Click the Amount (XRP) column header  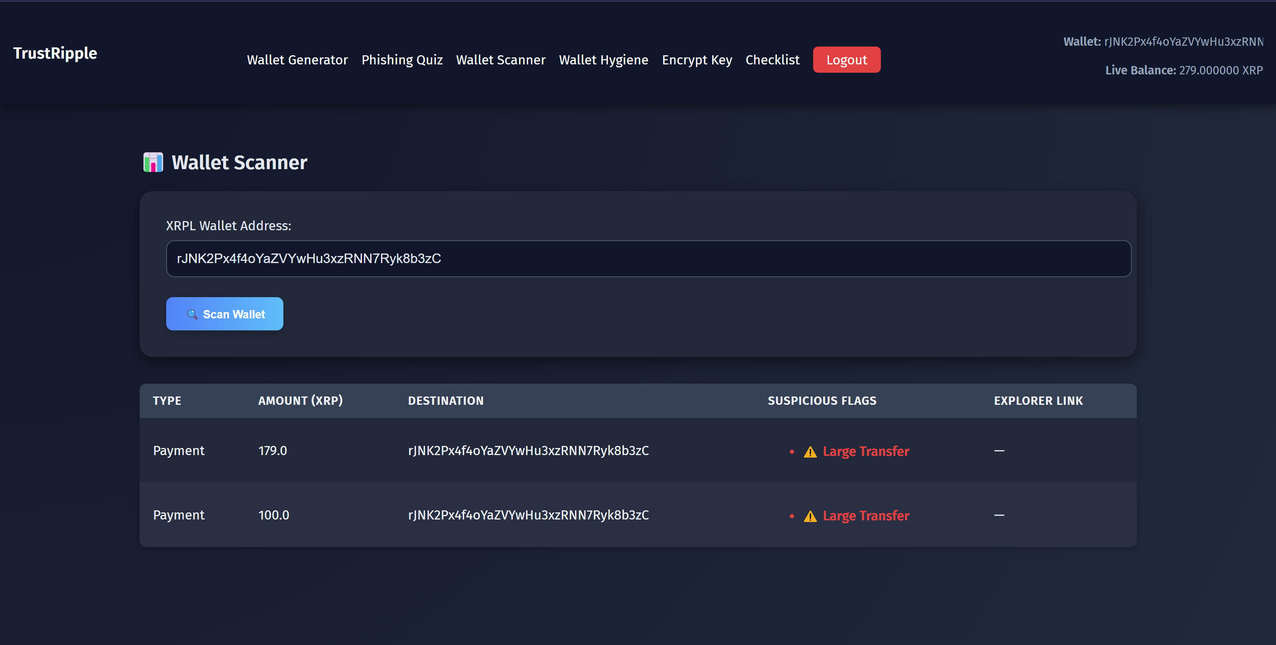pyautogui.click(x=300, y=401)
